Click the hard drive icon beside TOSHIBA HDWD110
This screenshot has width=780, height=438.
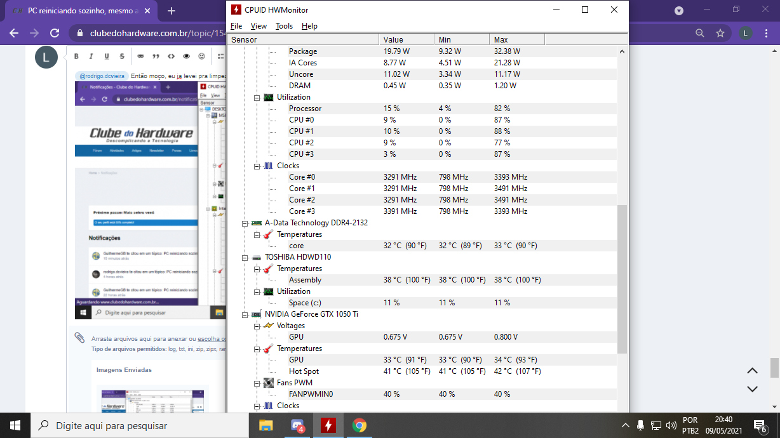click(x=257, y=257)
